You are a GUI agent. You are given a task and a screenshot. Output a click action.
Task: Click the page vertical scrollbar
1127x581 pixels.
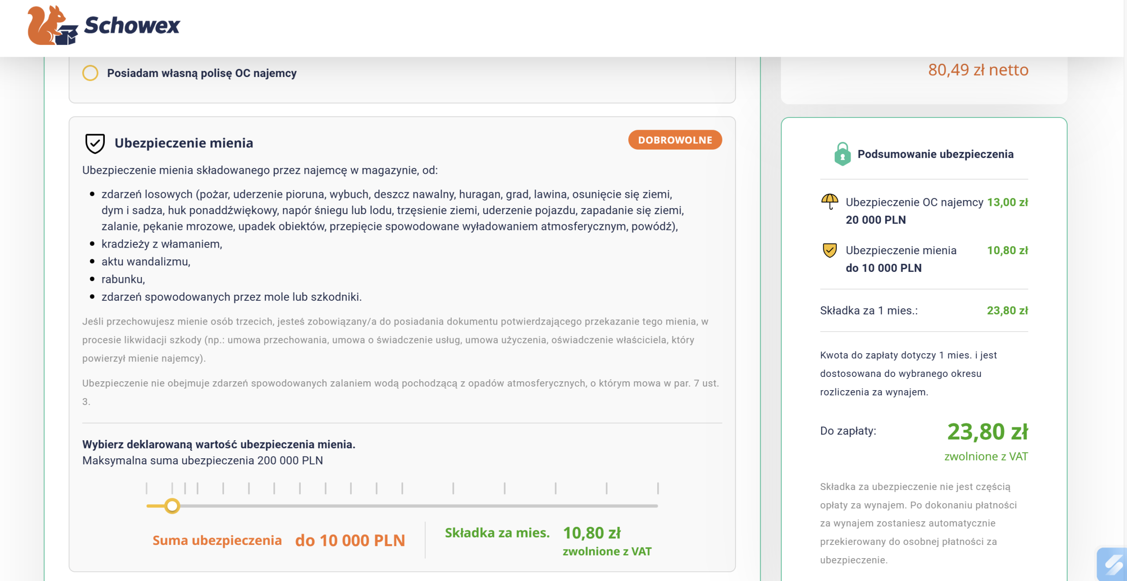pos(1125,290)
